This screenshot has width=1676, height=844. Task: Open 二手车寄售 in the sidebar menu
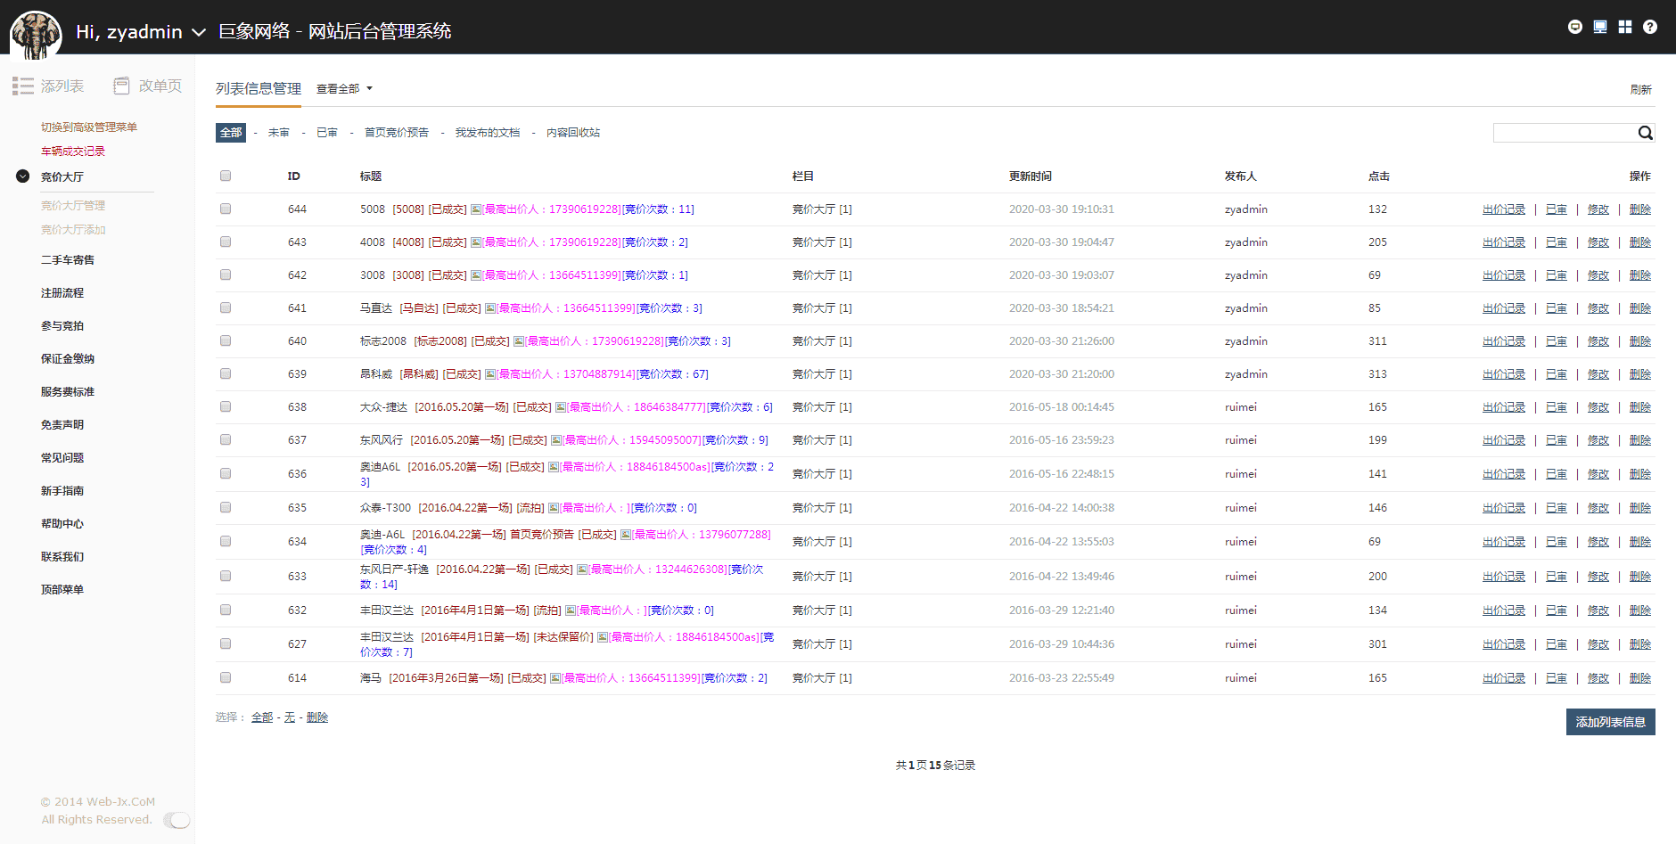(x=68, y=260)
